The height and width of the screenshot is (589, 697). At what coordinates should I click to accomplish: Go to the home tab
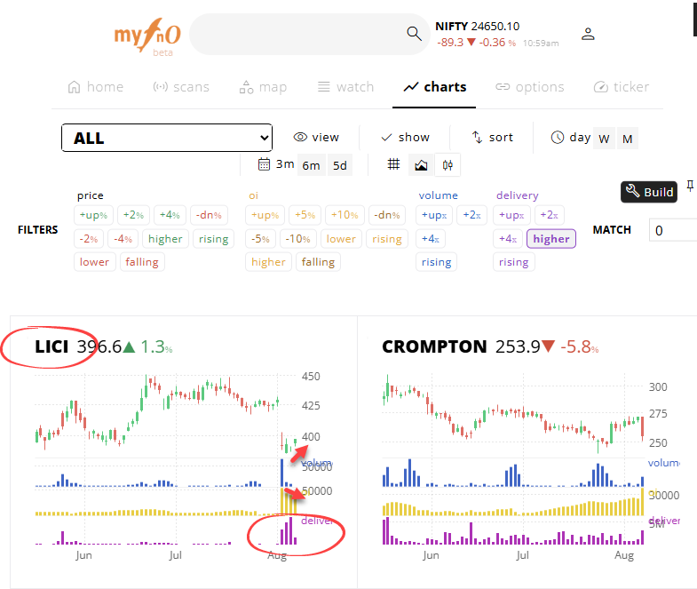[x=96, y=87]
